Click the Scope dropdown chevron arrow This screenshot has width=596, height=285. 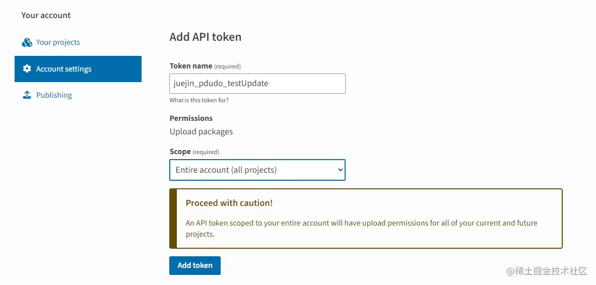tap(340, 170)
